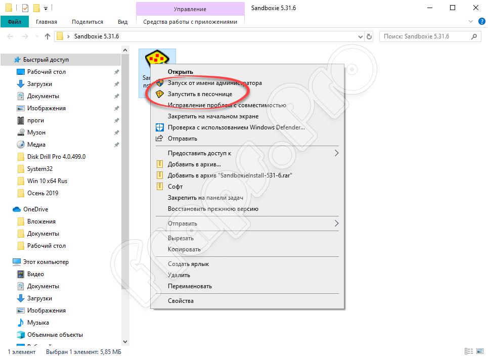
Task: Click the up-arrow navigation icon
Action: tap(48, 36)
